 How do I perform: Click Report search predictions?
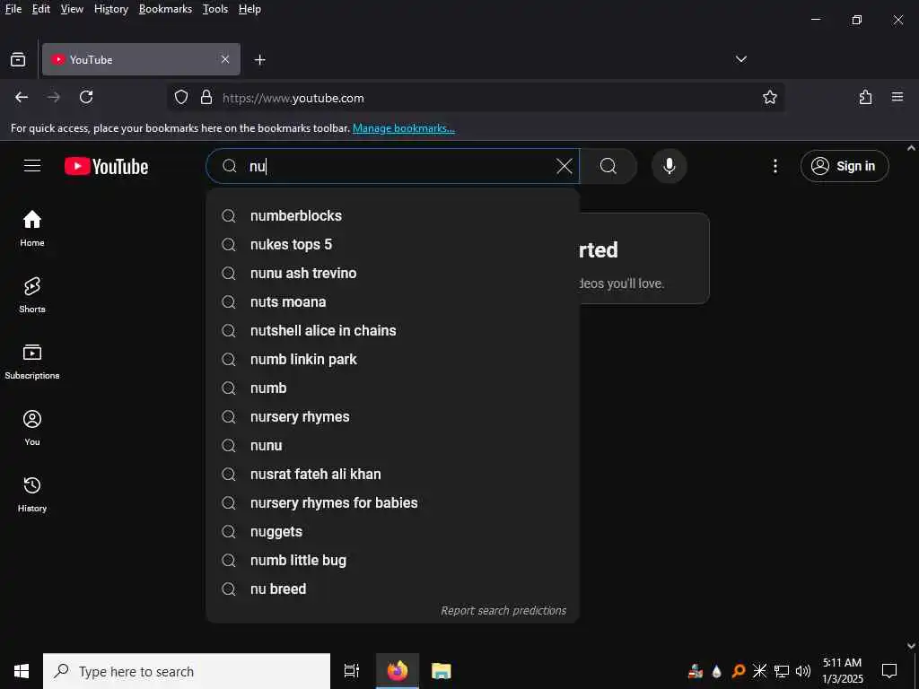click(x=503, y=610)
